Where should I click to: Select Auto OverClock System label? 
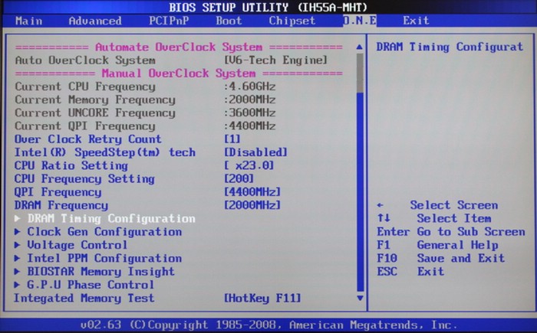coord(85,60)
